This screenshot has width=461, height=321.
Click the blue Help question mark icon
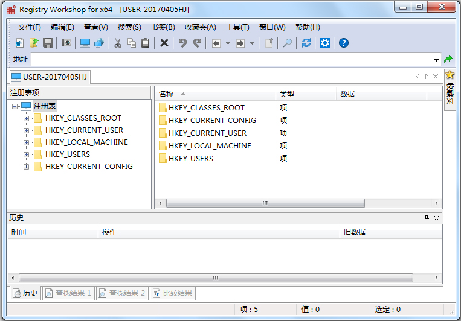(344, 43)
